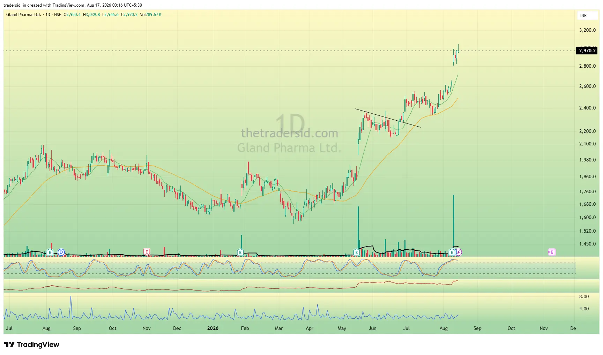Click the Jun label on the time axis
Image resolution: width=603 pixels, height=355 pixels.
click(373, 328)
